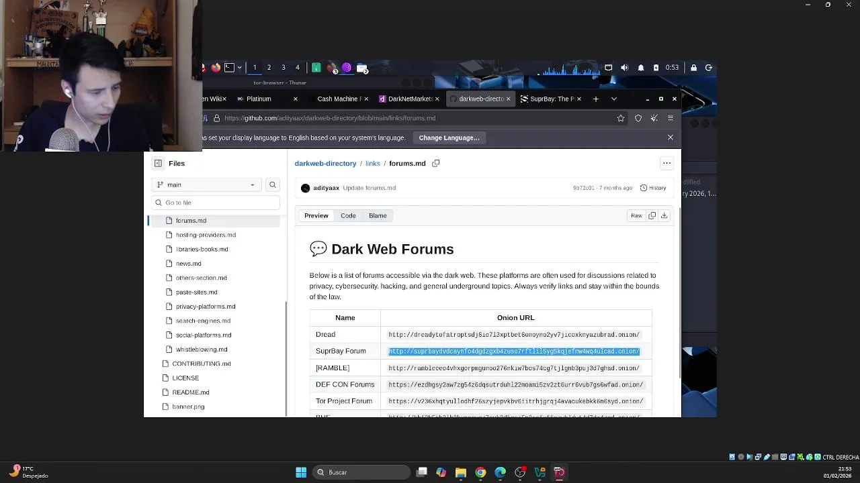
Task: Copy the file path icon
Action: (435, 163)
